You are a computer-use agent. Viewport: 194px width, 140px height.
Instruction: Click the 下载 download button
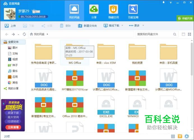coord(29,26)
